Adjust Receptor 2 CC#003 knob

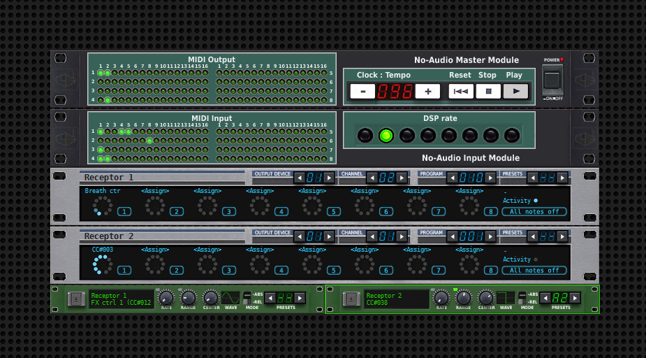pyautogui.click(x=103, y=264)
